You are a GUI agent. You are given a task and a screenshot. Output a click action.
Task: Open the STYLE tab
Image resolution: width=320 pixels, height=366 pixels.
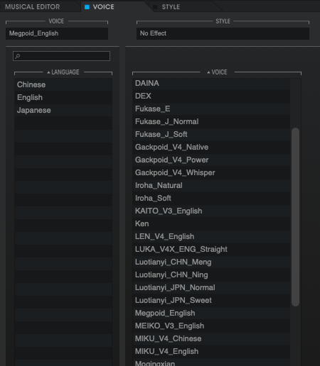coord(171,7)
